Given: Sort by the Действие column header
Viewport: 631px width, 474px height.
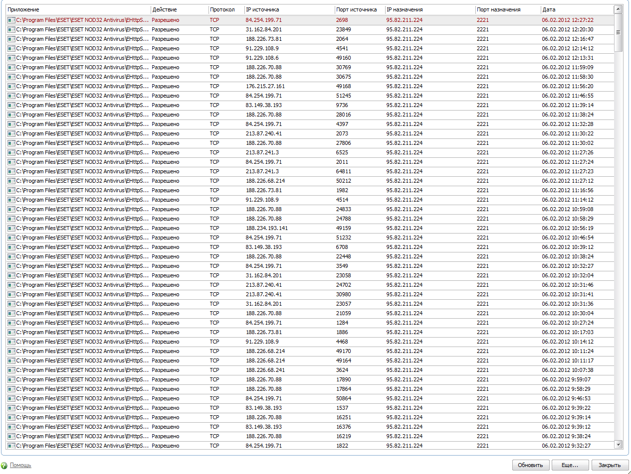Looking at the screenshot, I should click(180, 9).
